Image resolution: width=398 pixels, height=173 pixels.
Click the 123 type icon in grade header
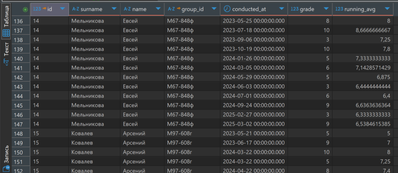(x=294, y=9)
